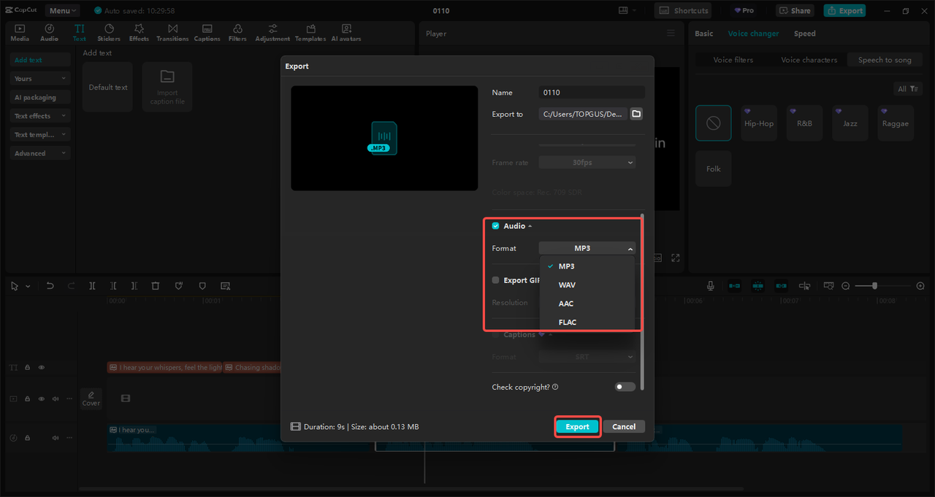Select FLAC in the format dropdown

(567, 322)
